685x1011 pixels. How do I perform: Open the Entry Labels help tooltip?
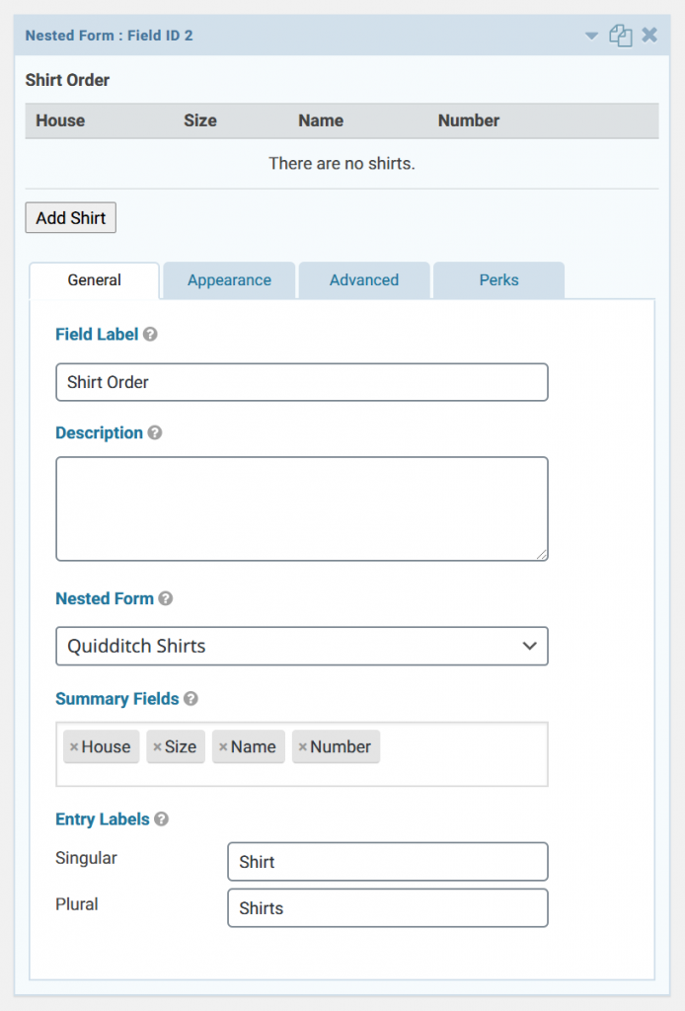162,819
